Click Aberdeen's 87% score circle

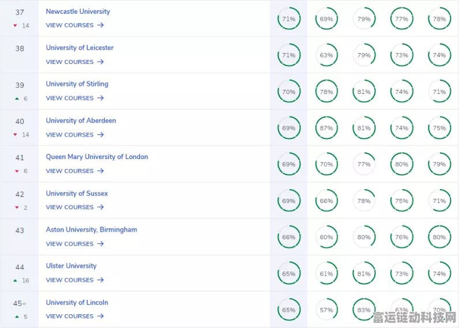click(326, 128)
